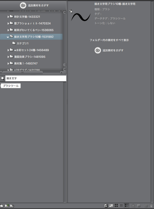Click the tree scroll-up arrow
This screenshot has width=154, height=209.
pyautogui.click(x=65, y=12)
